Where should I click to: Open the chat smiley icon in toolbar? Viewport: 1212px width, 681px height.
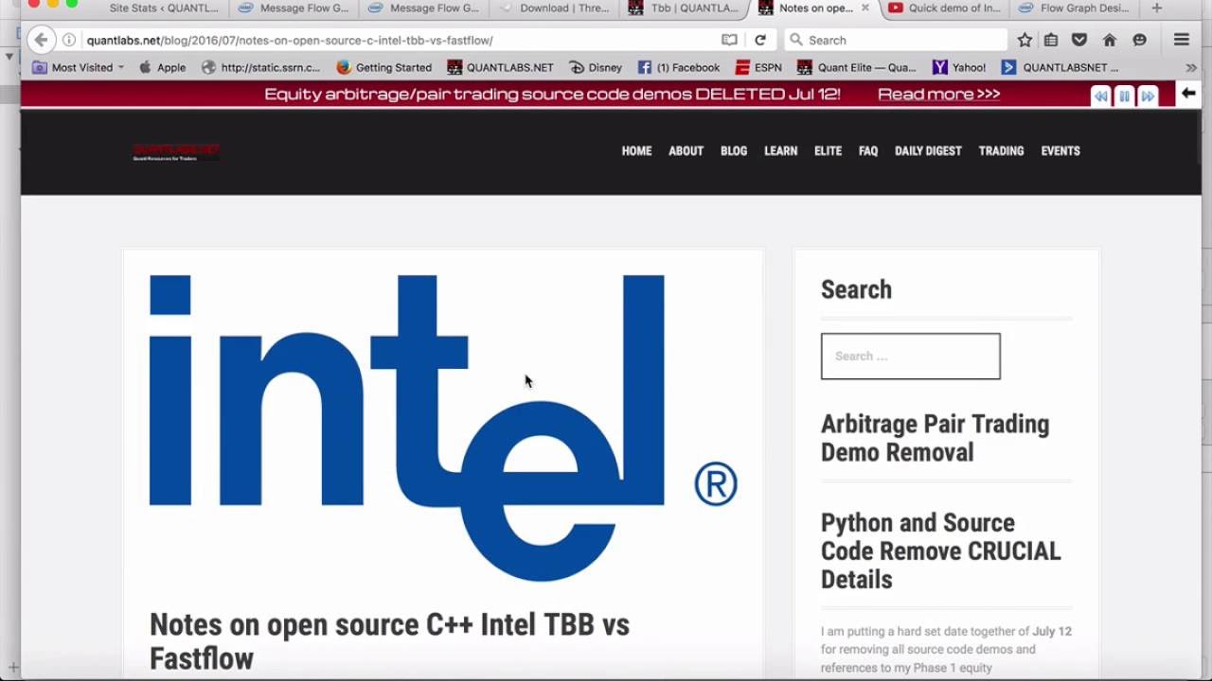pos(1140,40)
